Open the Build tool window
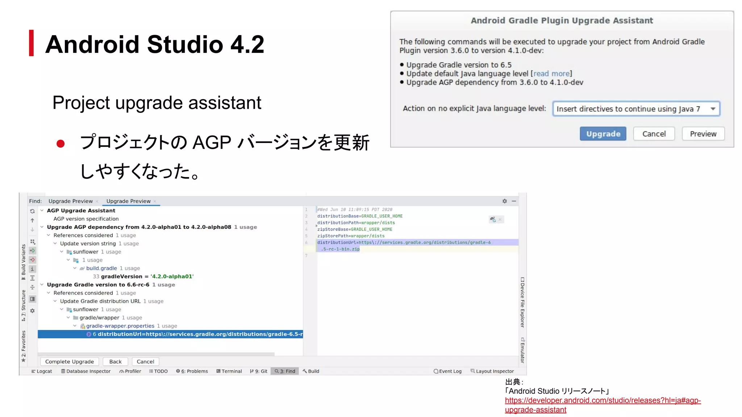 coord(311,371)
